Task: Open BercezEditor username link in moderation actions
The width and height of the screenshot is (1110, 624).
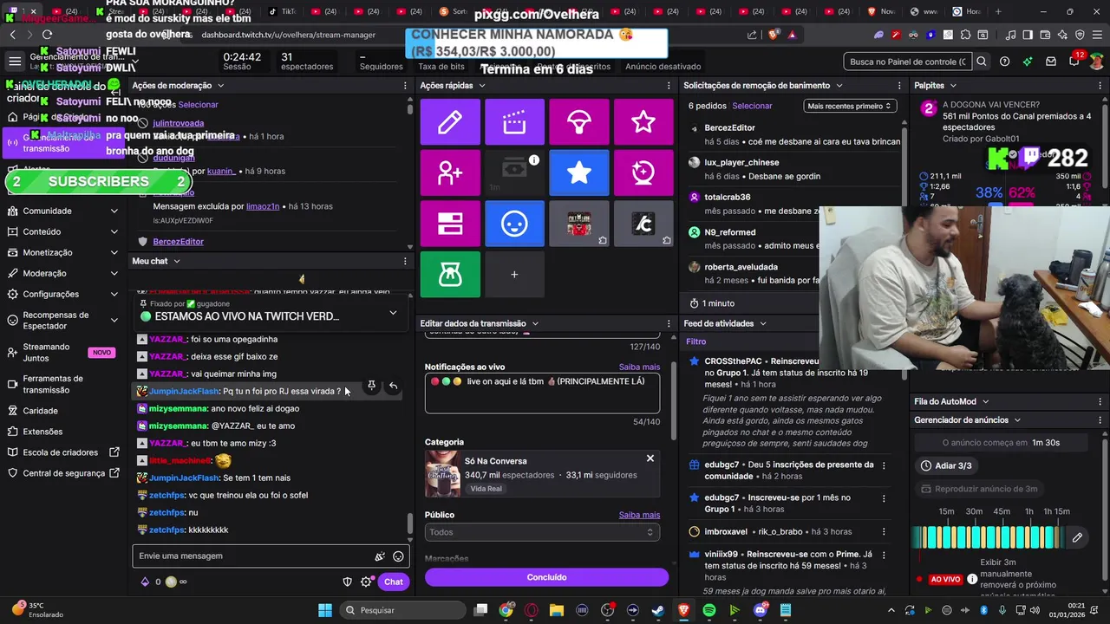Action: pyautogui.click(x=178, y=242)
